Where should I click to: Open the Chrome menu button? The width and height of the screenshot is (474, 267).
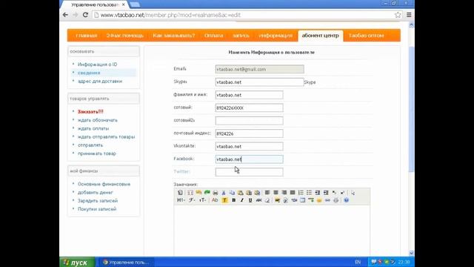click(x=409, y=15)
